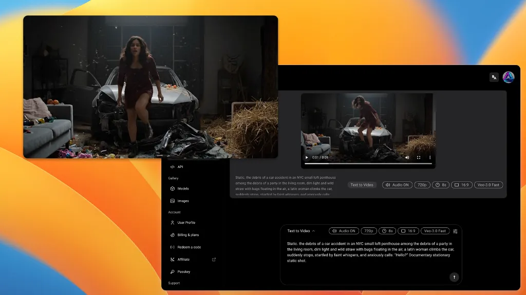Mute the video player volume

(407, 158)
